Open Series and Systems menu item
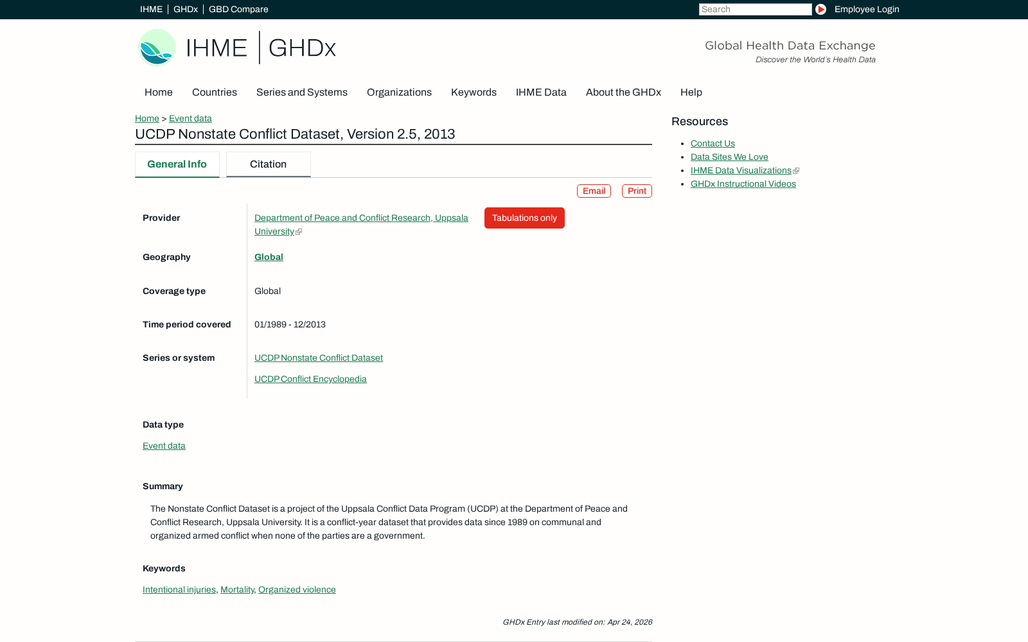The width and height of the screenshot is (1028, 642). point(302,92)
